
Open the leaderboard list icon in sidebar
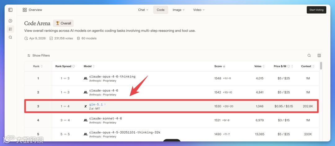(x=10, y=29)
